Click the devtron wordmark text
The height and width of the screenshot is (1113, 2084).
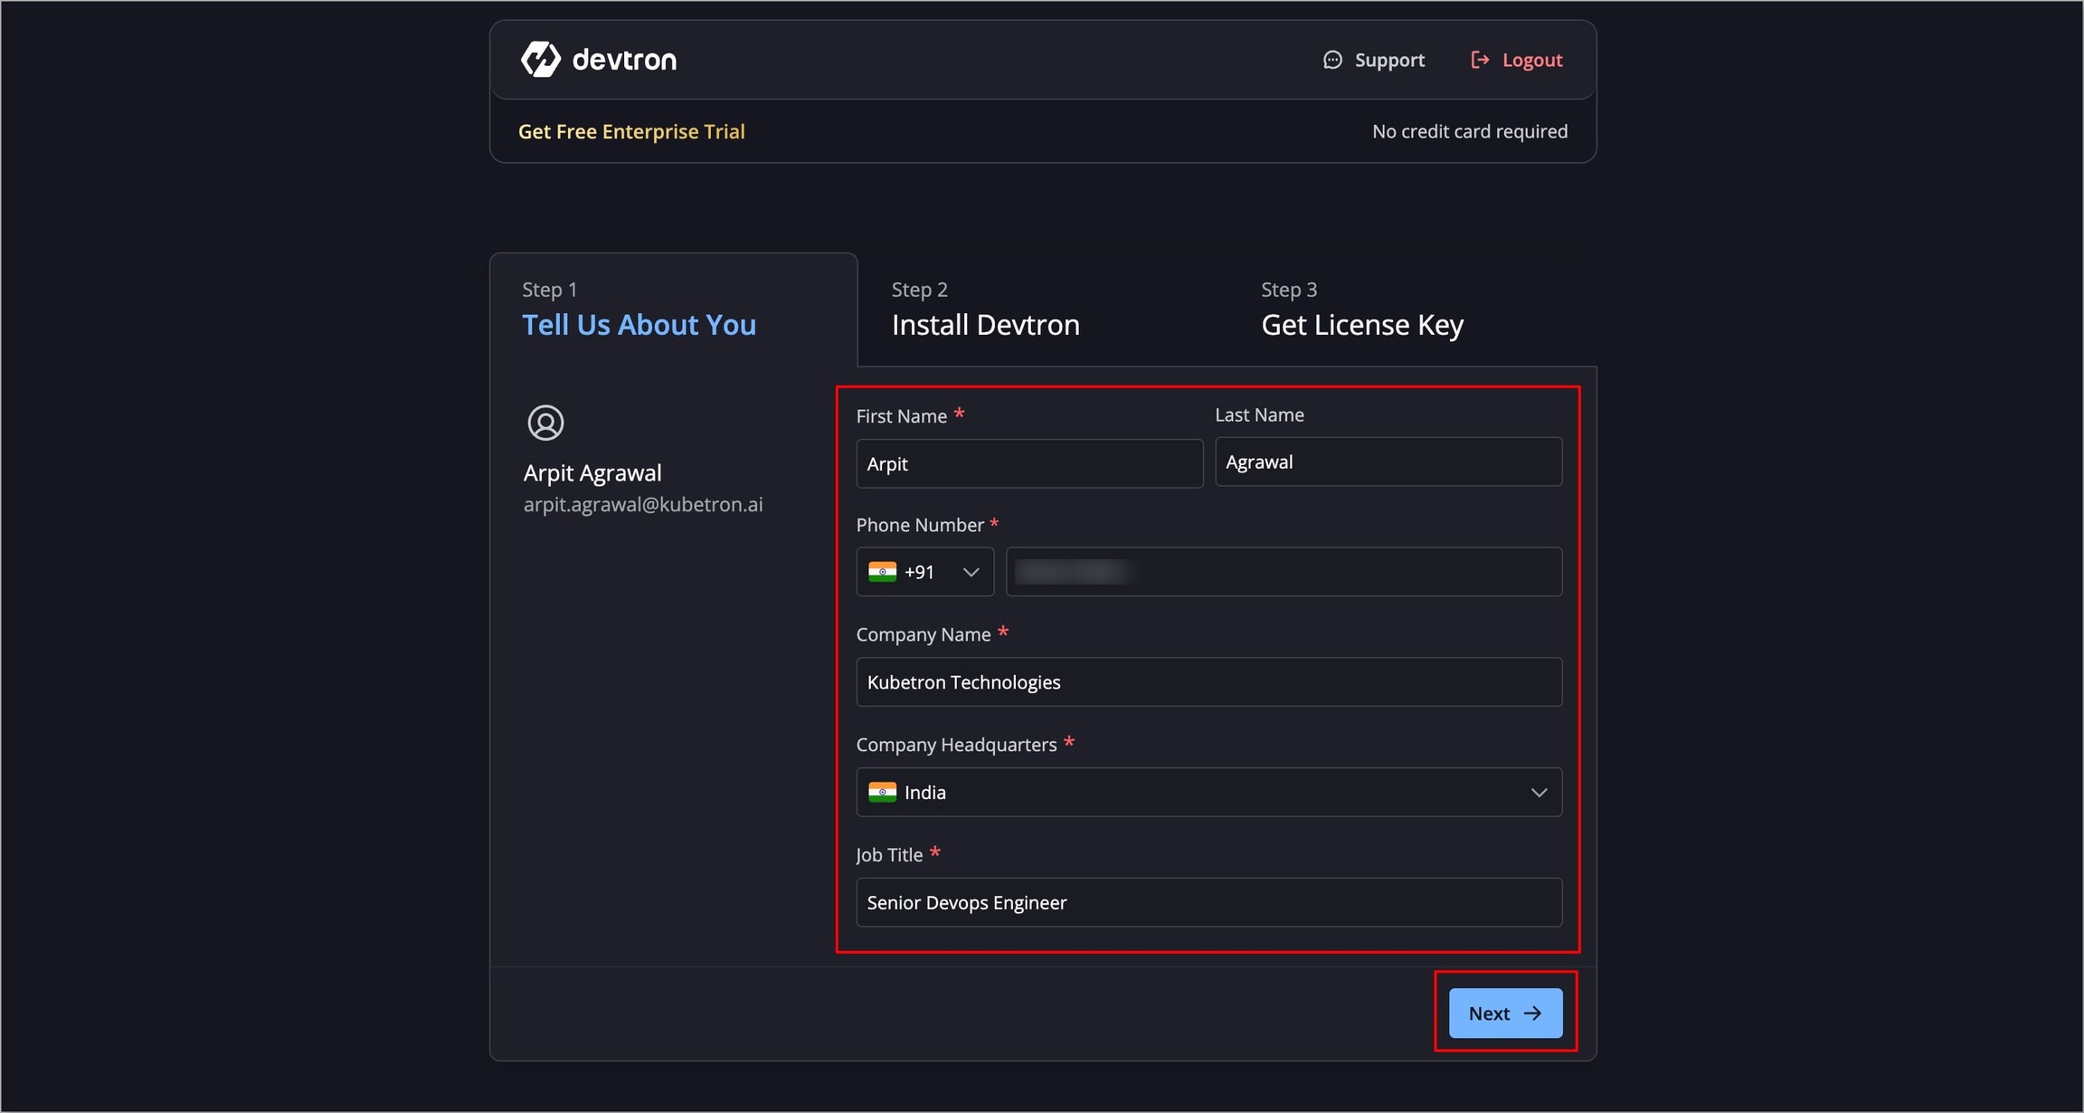click(x=624, y=60)
